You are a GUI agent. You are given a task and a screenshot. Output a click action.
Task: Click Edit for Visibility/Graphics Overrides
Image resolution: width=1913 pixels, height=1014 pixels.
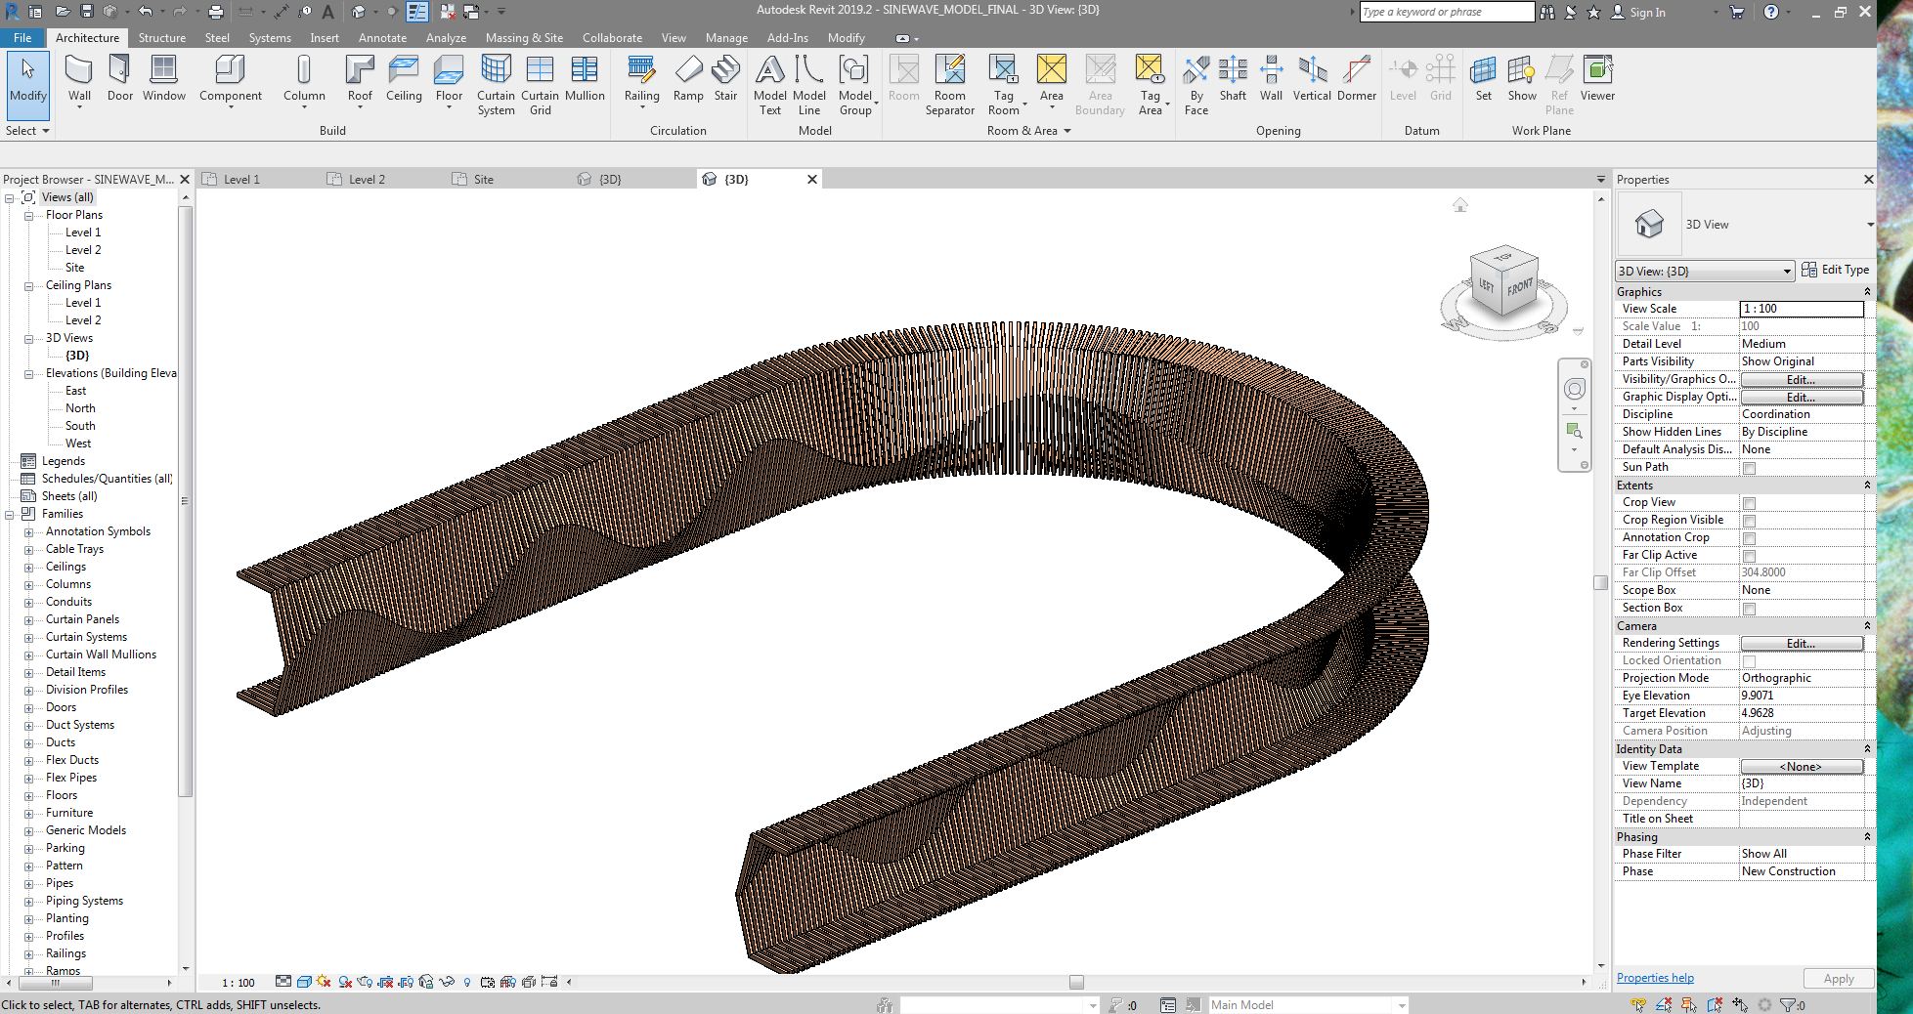tap(1801, 379)
